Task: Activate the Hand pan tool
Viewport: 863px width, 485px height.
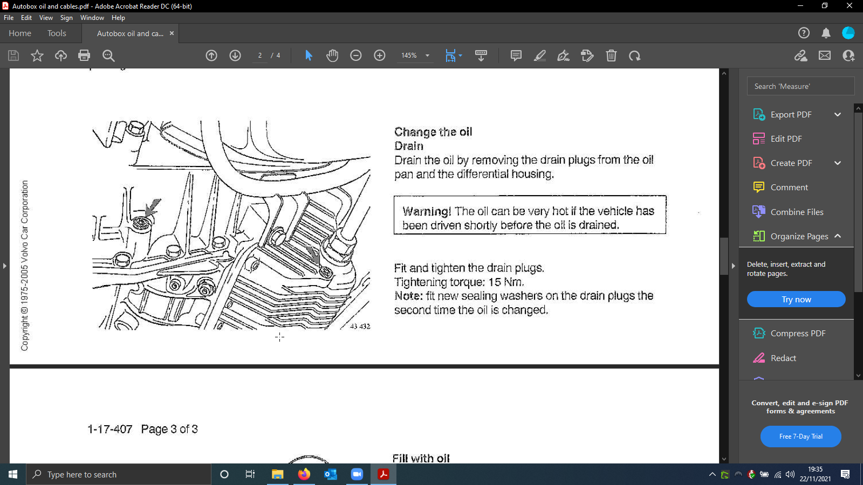Action: pos(332,56)
